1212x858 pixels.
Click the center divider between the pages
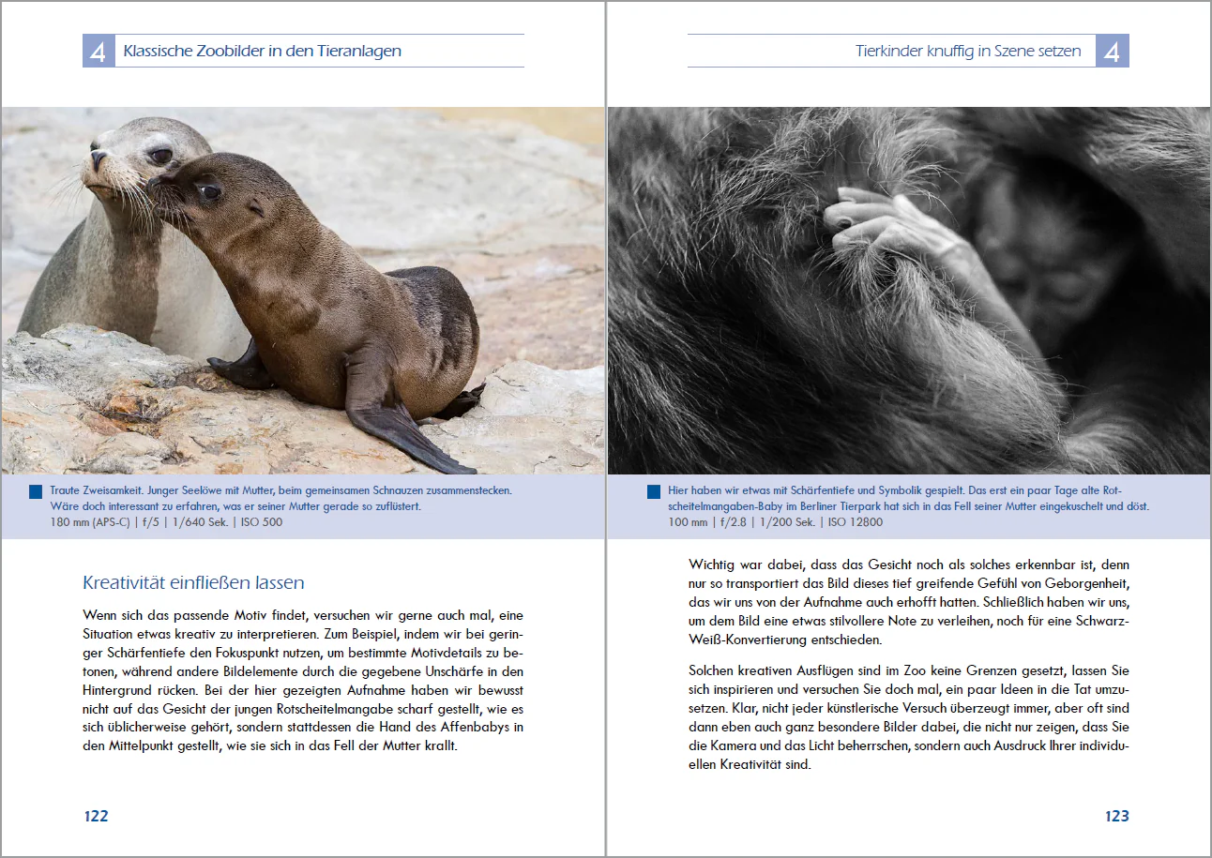[x=607, y=429]
